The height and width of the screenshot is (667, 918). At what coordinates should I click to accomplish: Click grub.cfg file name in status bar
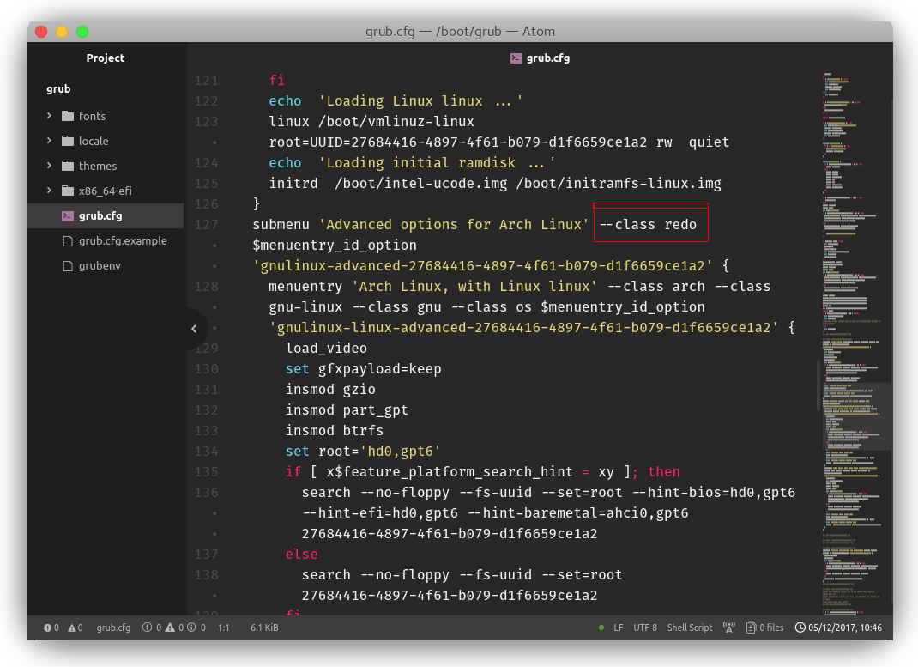click(113, 628)
